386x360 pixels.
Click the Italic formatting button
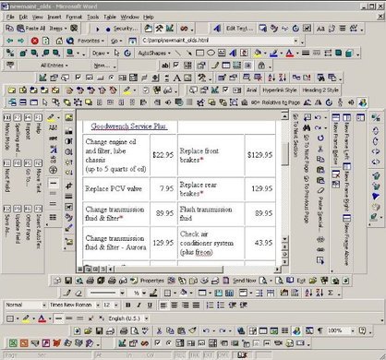click(x=139, y=306)
